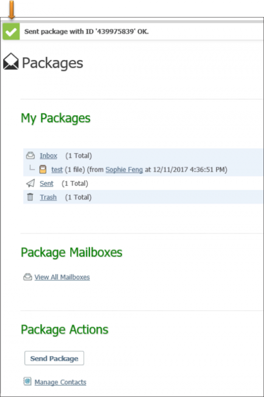Click the Sent paper plane icon
The image size is (264, 397).
[x=30, y=183]
